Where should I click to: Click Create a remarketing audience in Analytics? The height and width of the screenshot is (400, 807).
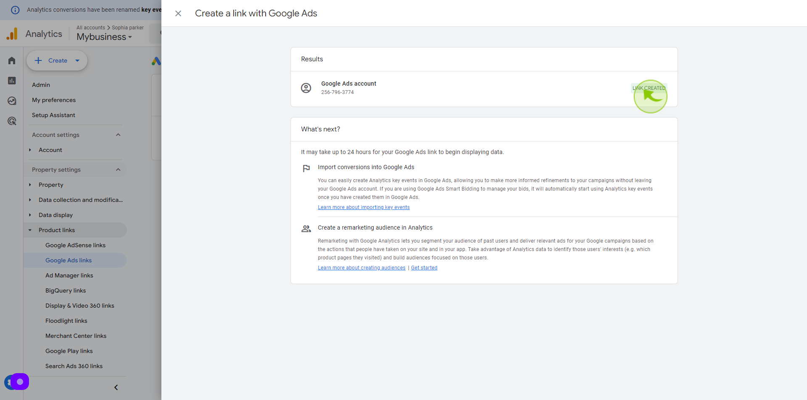375,227
